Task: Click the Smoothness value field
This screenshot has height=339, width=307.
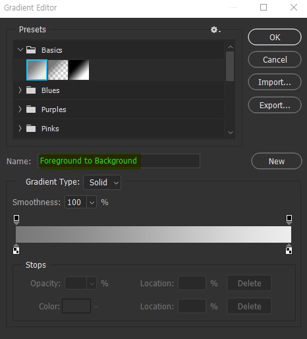Action: (x=76, y=202)
